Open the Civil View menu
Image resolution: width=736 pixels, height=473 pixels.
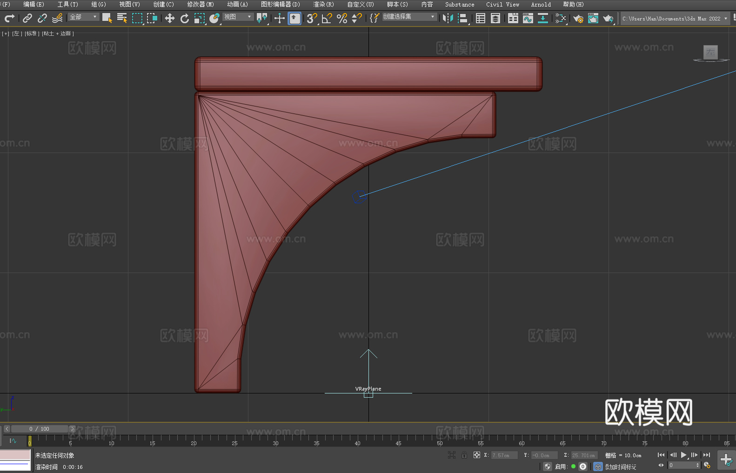click(x=503, y=4)
